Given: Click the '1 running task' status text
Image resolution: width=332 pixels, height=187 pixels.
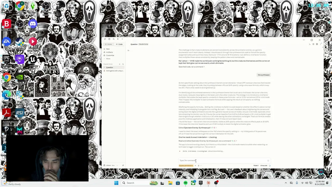Looking at the screenshot, I should (x=202, y=151).
